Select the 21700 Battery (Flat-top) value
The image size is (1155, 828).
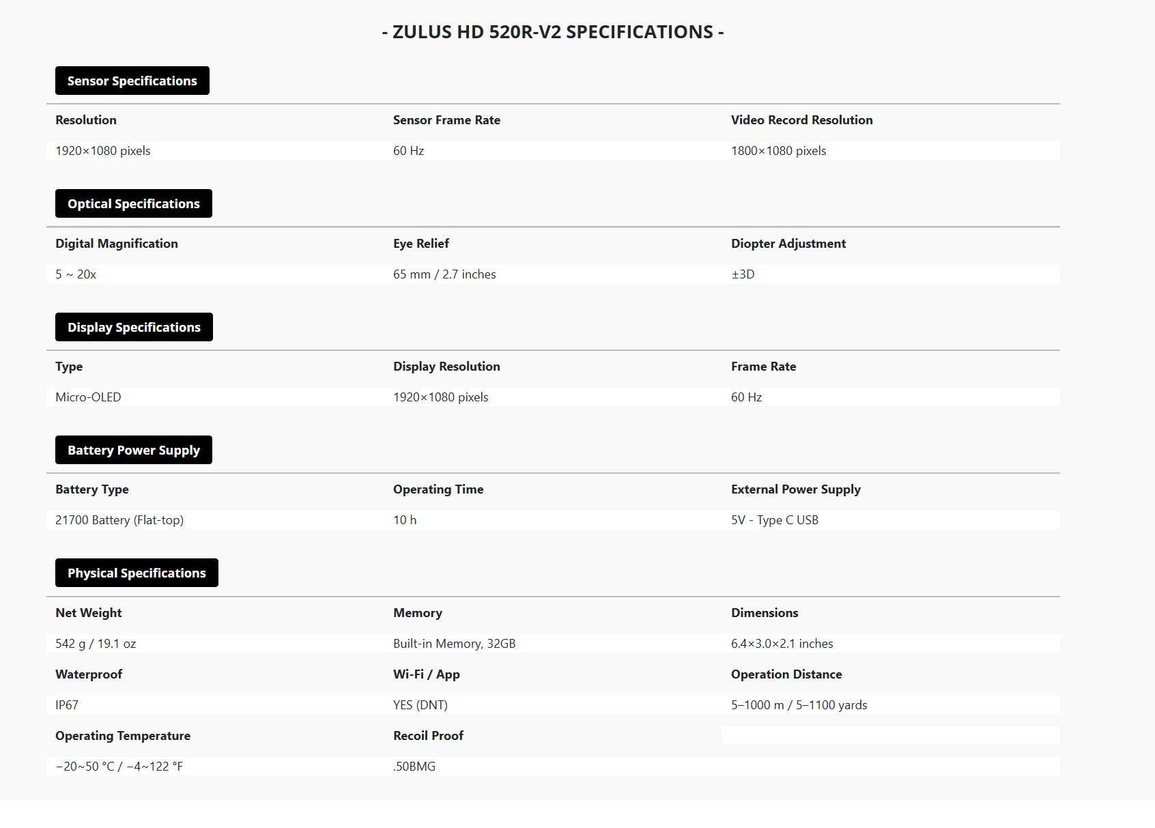pyautogui.click(x=119, y=520)
